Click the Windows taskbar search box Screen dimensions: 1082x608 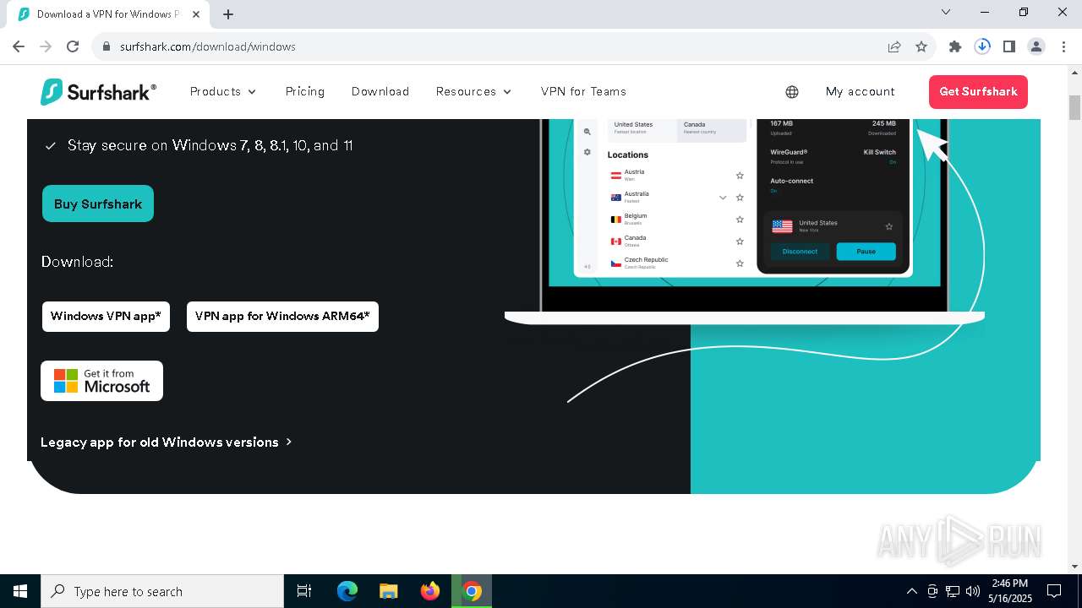click(162, 591)
